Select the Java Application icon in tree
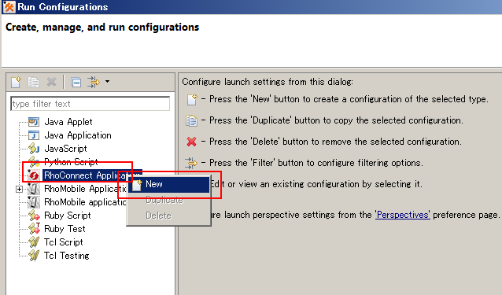The width and height of the screenshot is (502, 295). (x=34, y=135)
